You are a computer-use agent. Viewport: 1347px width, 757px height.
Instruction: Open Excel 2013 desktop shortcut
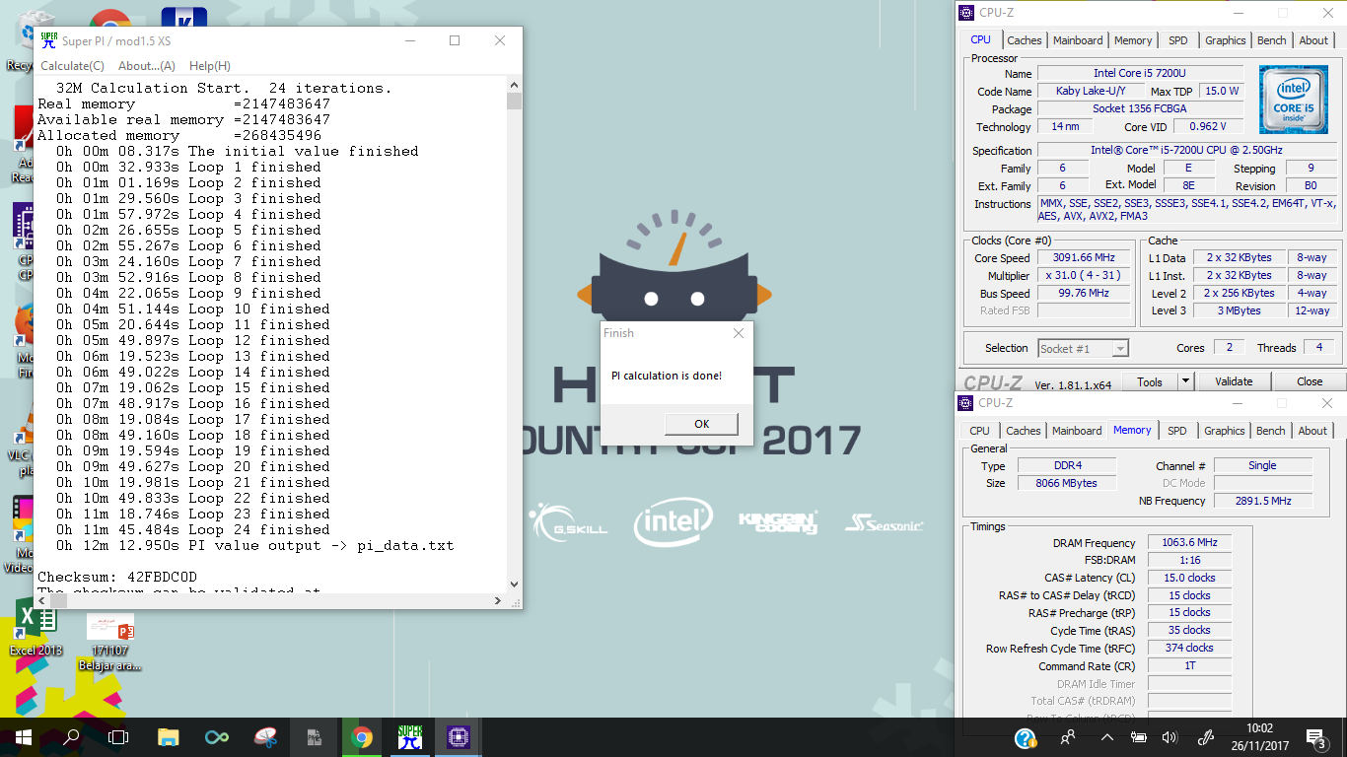pos(35,627)
